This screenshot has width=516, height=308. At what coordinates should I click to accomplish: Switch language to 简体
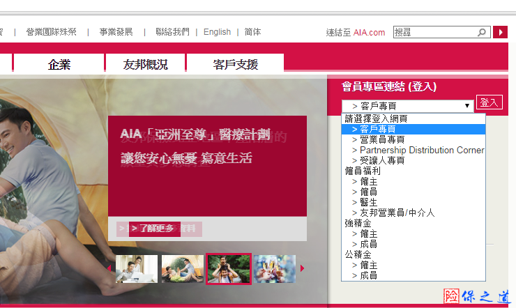(x=252, y=32)
